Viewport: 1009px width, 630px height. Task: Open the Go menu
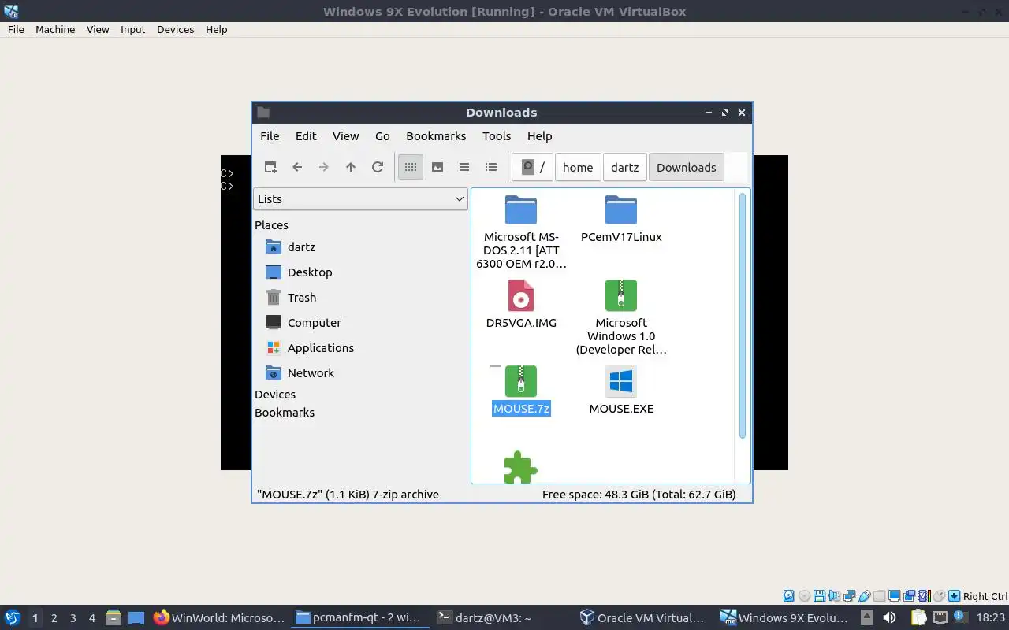(x=382, y=136)
